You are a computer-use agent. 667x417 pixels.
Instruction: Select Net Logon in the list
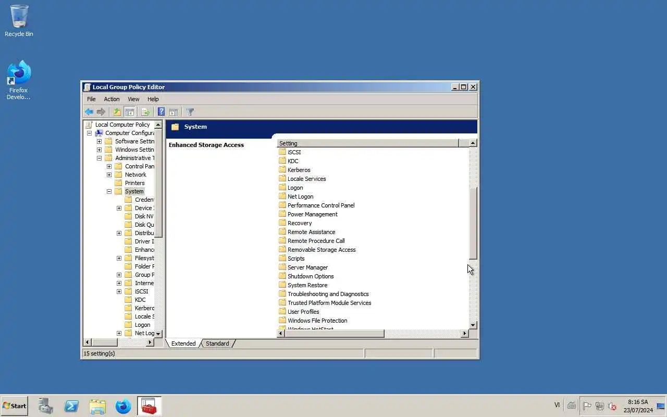pyautogui.click(x=300, y=197)
